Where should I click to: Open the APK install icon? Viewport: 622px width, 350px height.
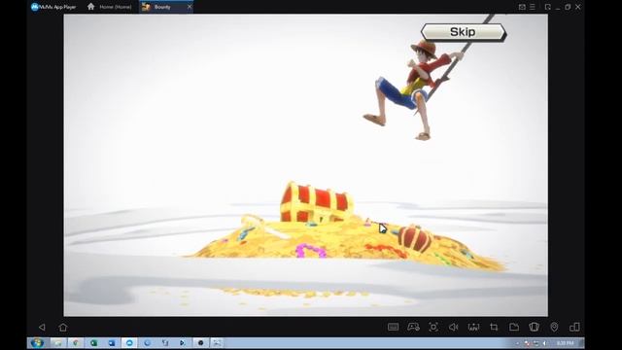[473, 327]
